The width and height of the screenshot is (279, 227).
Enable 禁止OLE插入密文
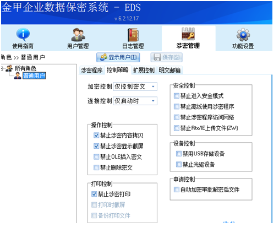click(96, 156)
